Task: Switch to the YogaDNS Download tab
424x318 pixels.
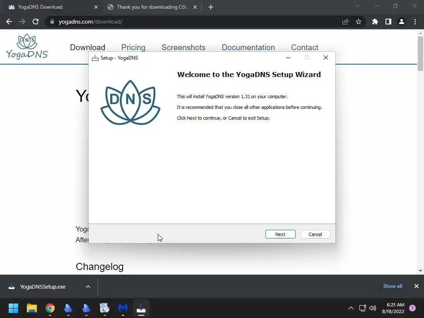Action: (x=51, y=7)
